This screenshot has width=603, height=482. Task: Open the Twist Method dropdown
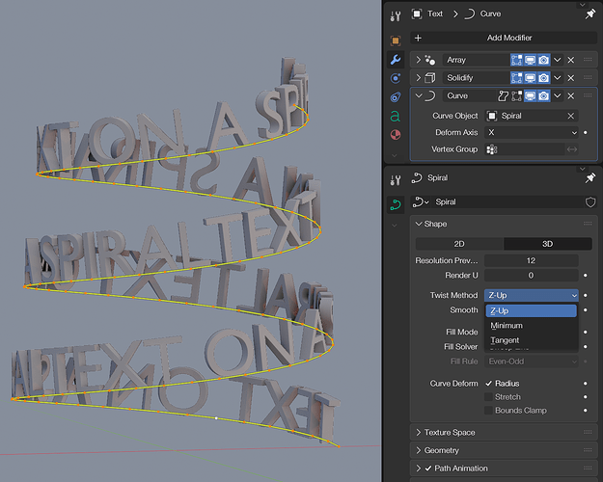tap(532, 296)
